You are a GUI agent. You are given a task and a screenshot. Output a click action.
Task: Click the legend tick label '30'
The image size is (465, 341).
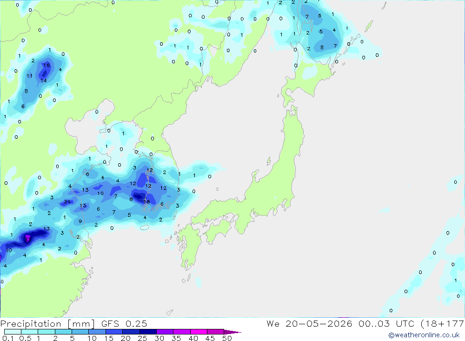click(x=159, y=338)
